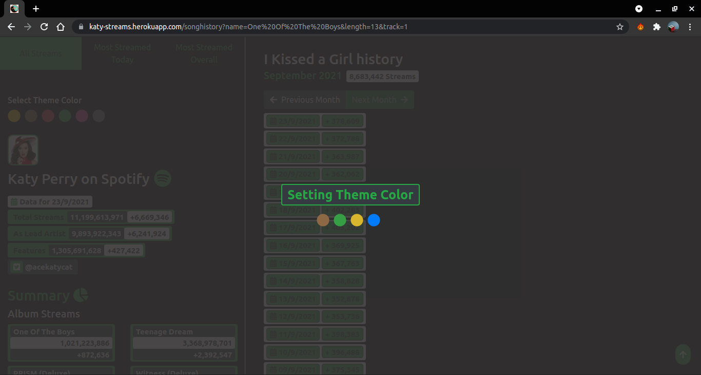This screenshot has height=375, width=701.
Task: Click calendar icon in the 20/9/2021 row
Action: coord(274,175)
